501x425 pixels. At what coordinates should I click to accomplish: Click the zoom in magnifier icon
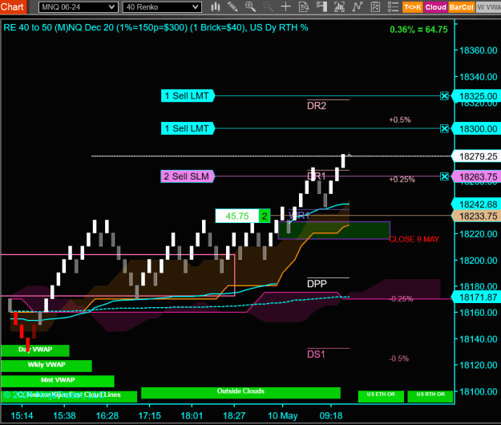click(250, 6)
